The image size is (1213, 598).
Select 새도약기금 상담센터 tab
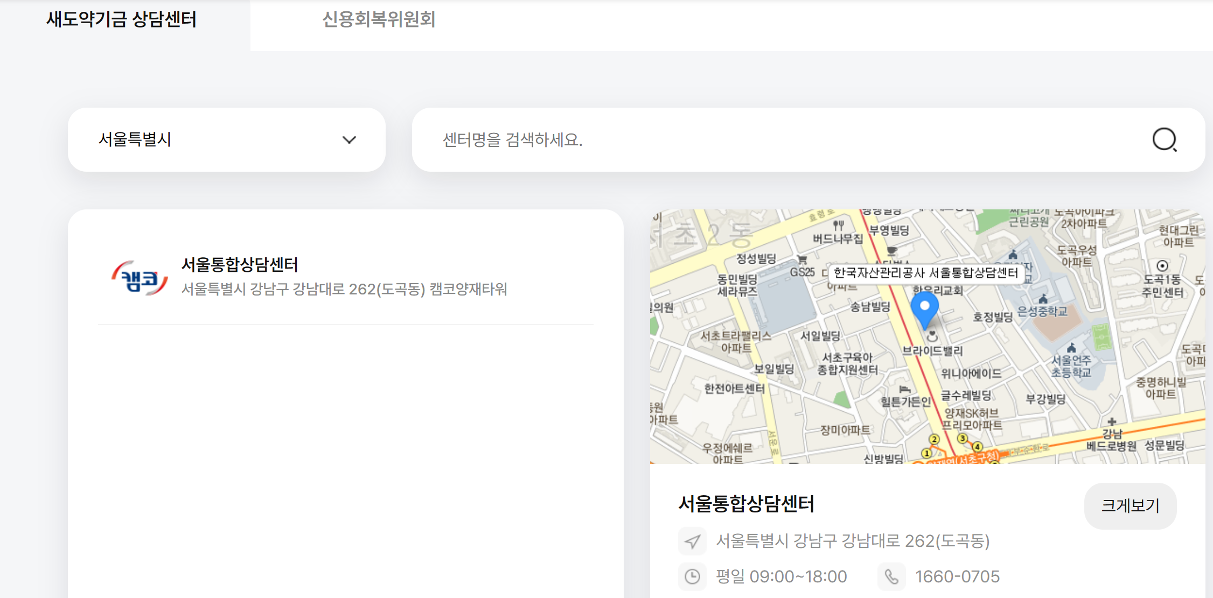point(121,20)
